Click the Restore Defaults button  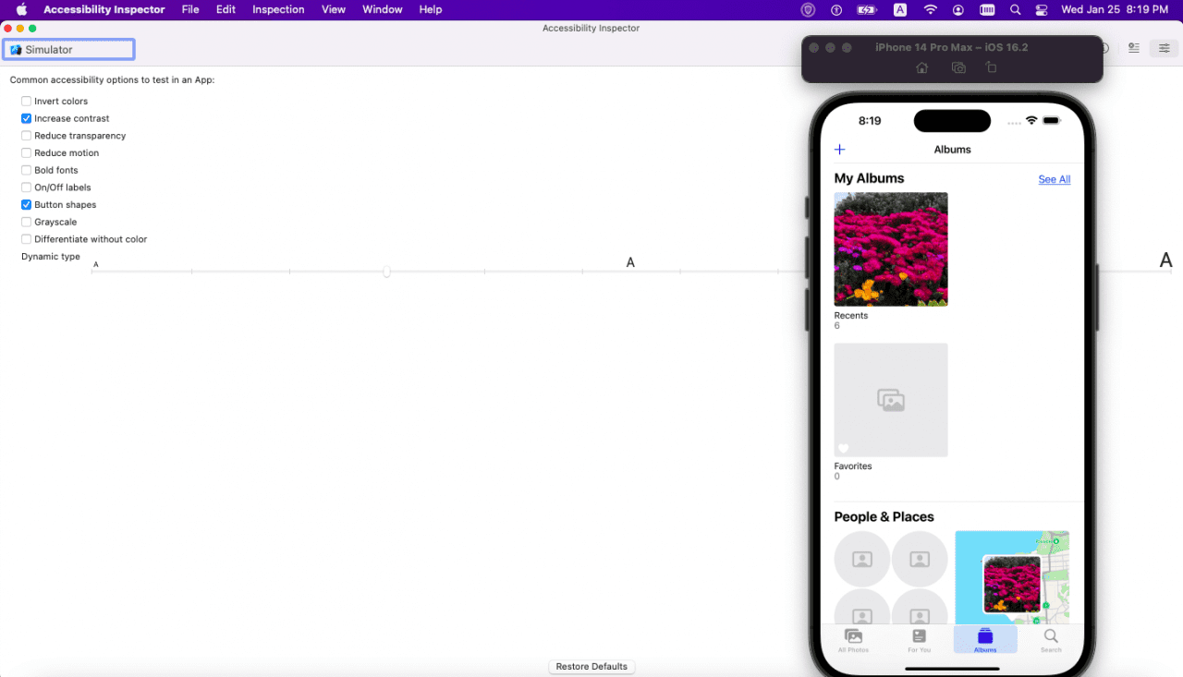coord(591,667)
